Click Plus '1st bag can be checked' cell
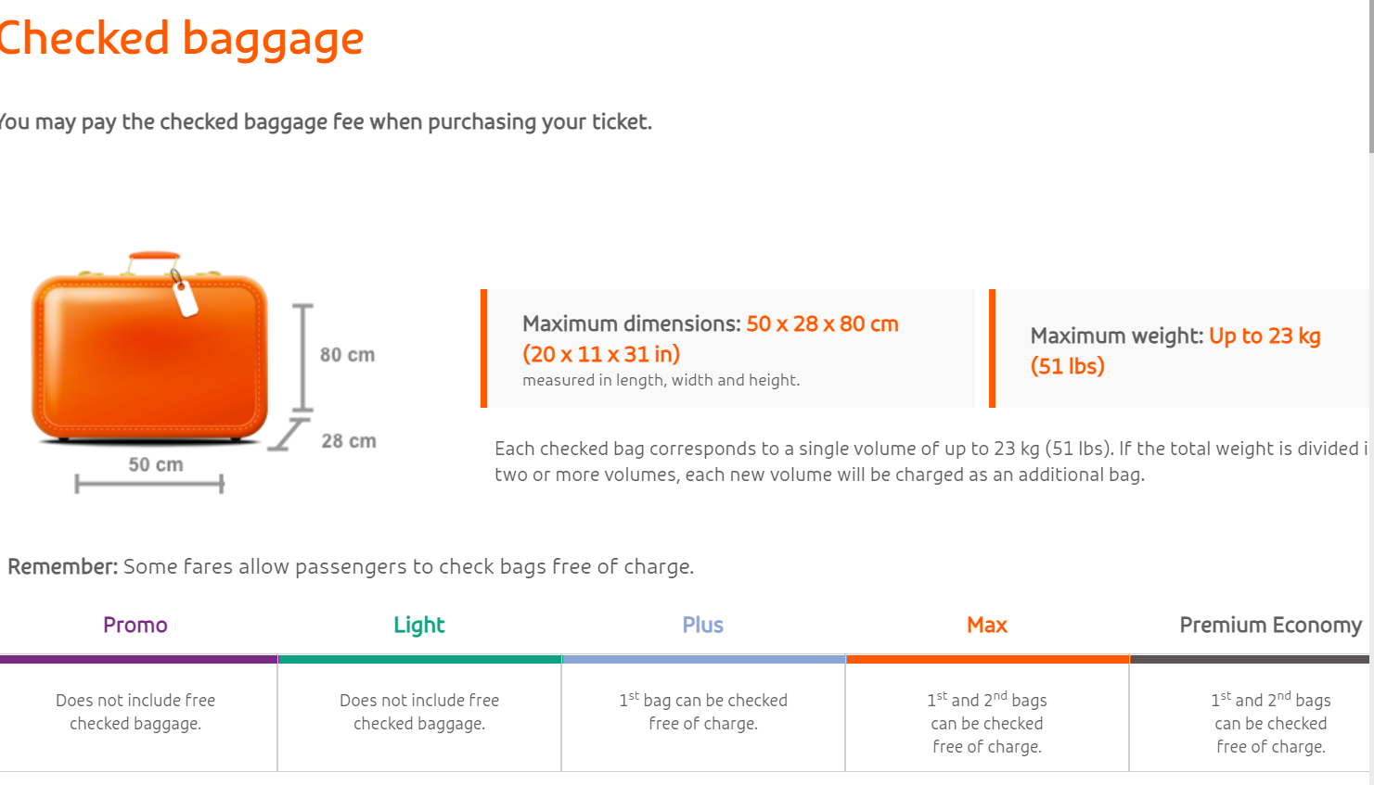 click(x=703, y=712)
